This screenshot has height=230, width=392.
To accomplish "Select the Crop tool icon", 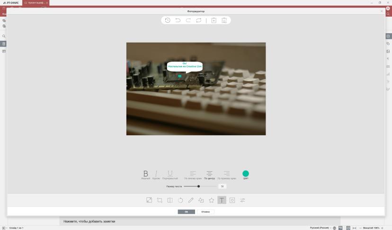I will tap(160, 200).
